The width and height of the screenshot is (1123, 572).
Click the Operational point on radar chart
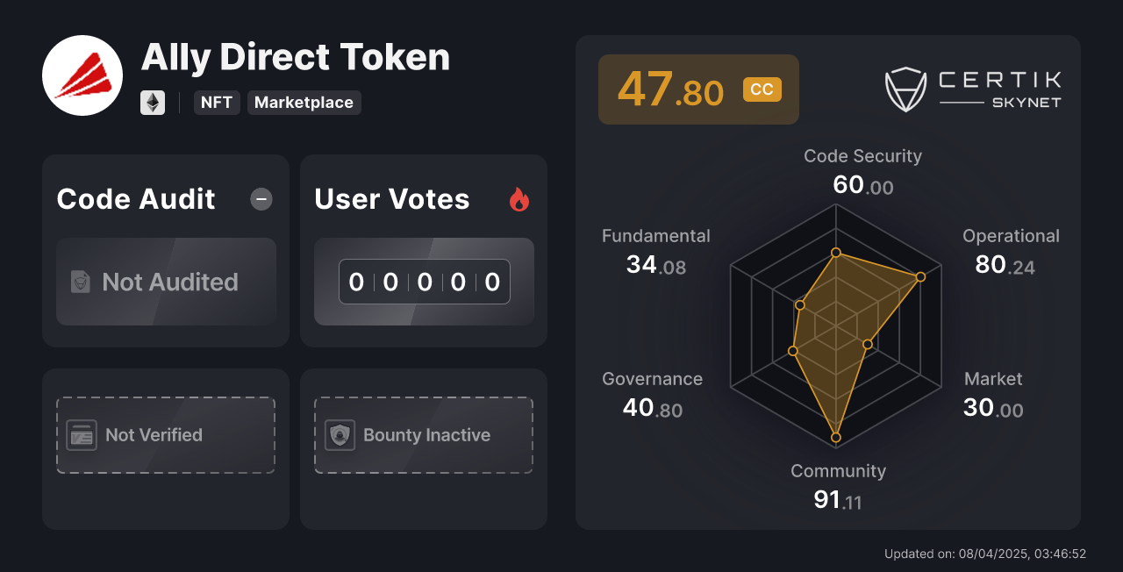tap(920, 277)
